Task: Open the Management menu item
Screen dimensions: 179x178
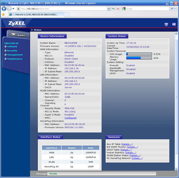Action: point(15,55)
